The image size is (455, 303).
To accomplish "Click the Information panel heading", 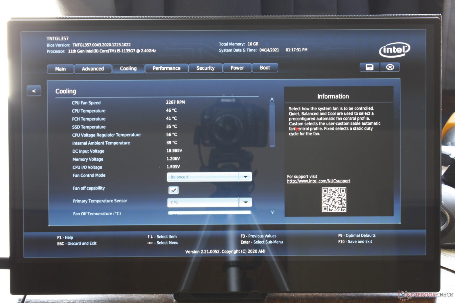I will 333,96.
